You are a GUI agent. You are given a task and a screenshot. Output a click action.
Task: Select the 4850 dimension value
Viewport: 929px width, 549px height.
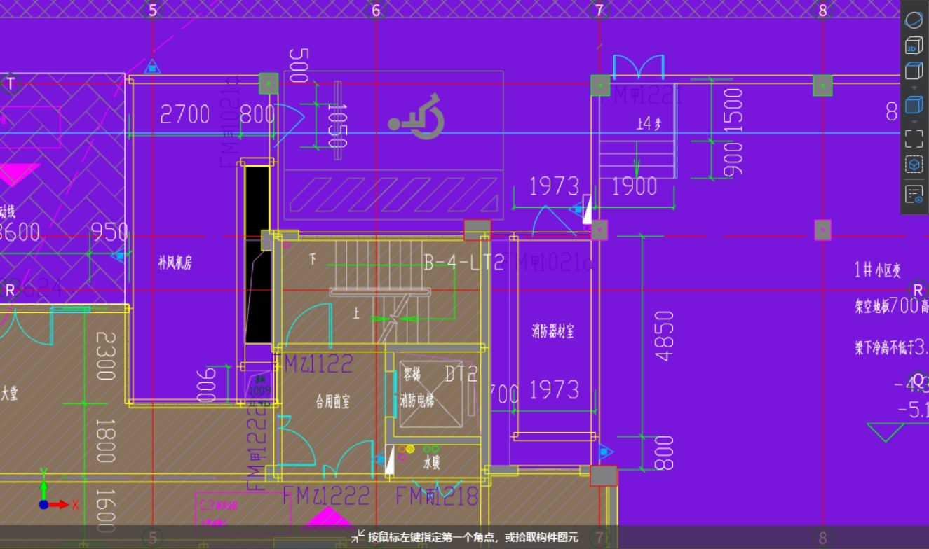point(664,335)
